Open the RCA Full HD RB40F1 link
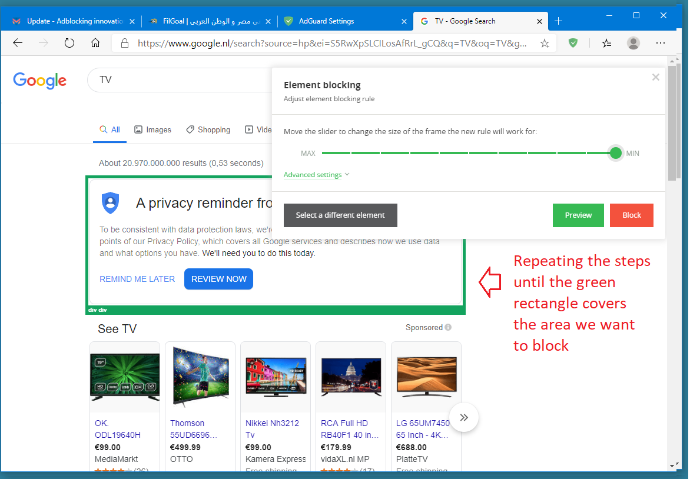 349,429
